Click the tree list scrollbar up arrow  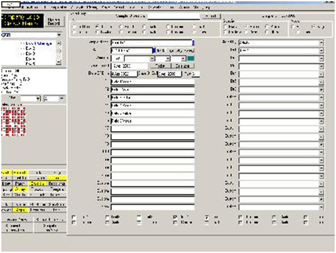pos(59,43)
